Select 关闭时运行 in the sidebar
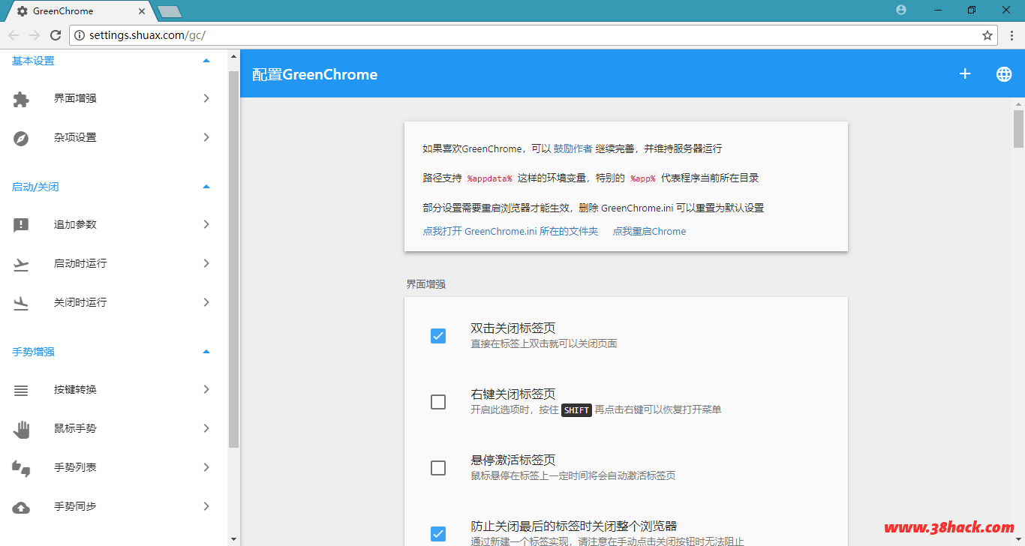 click(x=113, y=302)
